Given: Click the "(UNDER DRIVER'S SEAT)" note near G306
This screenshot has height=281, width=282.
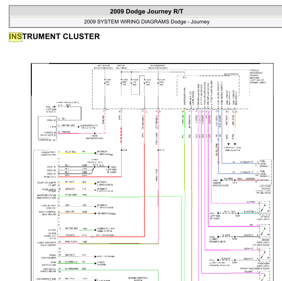Looking at the screenshot, I should (221, 184).
